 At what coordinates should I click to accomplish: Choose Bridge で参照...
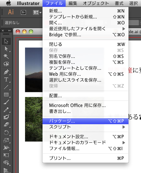point(85,35)
